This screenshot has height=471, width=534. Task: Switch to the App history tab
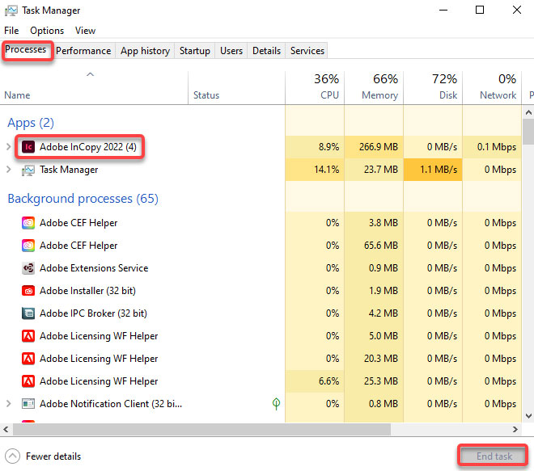point(145,51)
